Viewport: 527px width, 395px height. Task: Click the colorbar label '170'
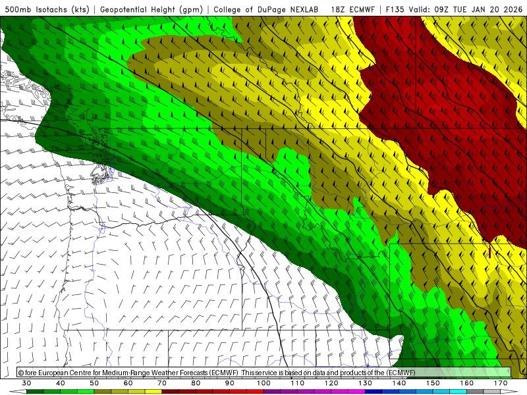point(501,383)
